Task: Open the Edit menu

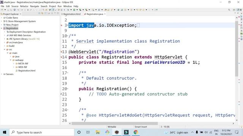Action: pyautogui.click(x=8, y=6)
